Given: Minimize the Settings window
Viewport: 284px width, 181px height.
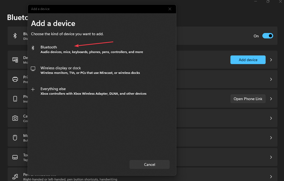Looking at the screenshot, I should [256, 1].
